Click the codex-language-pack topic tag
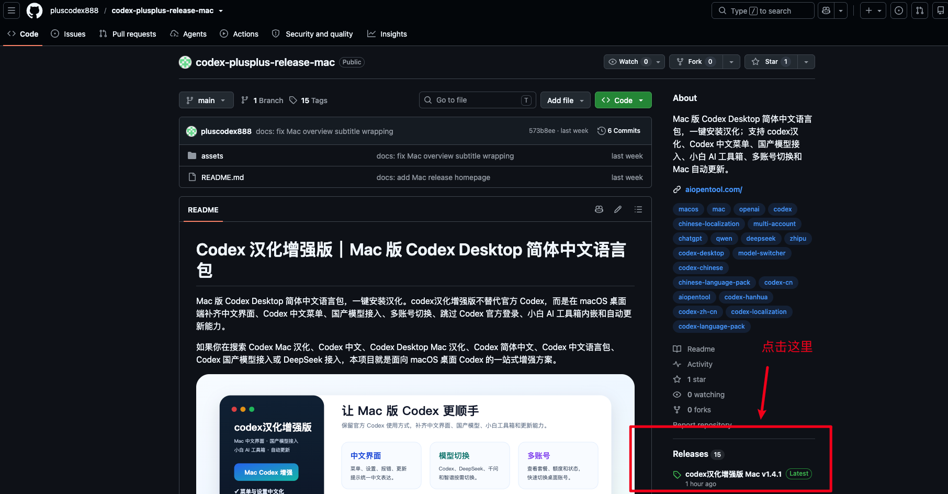948x494 pixels. [x=712, y=327]
